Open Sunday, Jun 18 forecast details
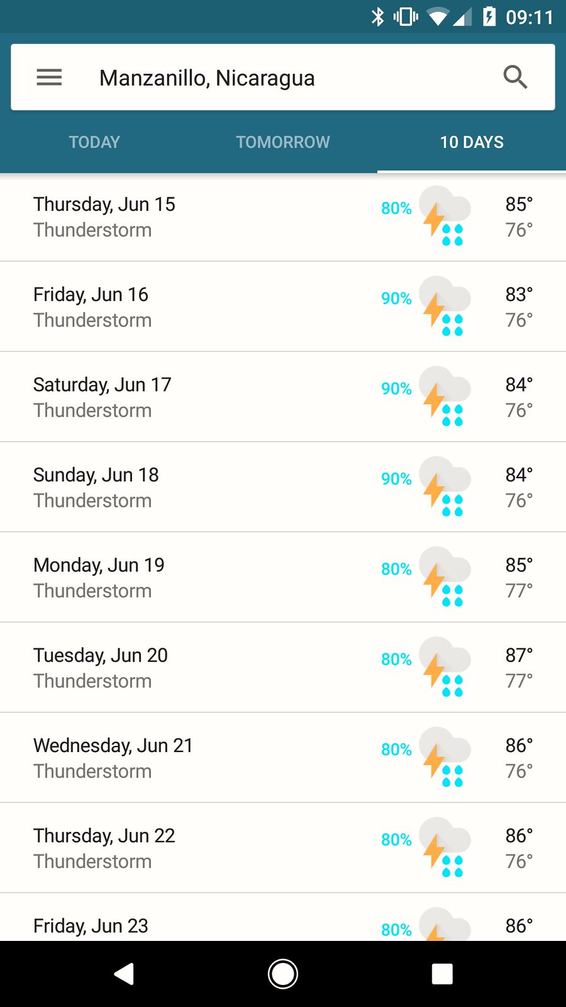 (189, 487)
